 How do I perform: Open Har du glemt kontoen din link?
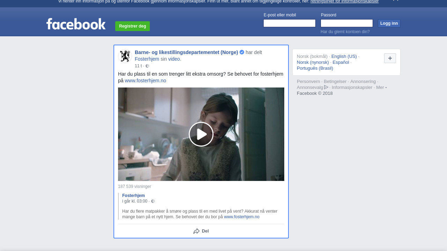point(345,32)
